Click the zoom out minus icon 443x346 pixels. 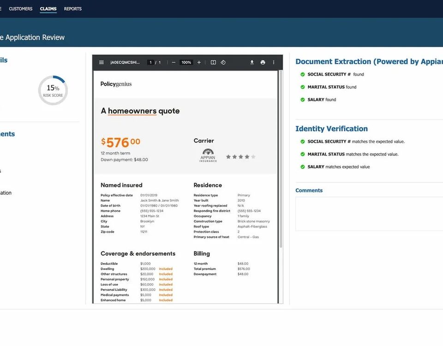pyautogui.click(x=174, y=62)
